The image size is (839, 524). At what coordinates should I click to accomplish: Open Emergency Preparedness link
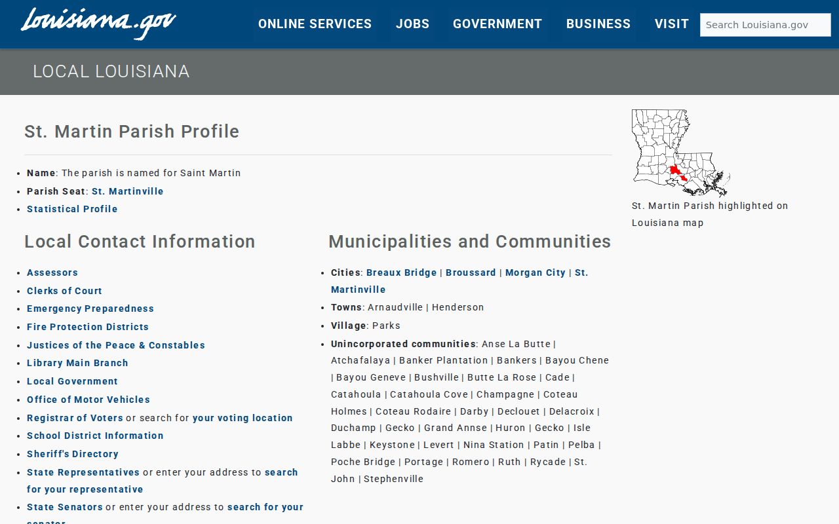[x=90, y=309]
